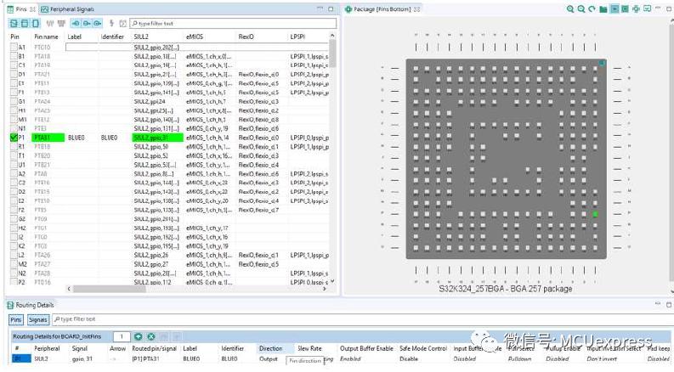Check the B1 PTA18 pin checkbox
This screenshot has height=372, width=674.
(14, 56)
